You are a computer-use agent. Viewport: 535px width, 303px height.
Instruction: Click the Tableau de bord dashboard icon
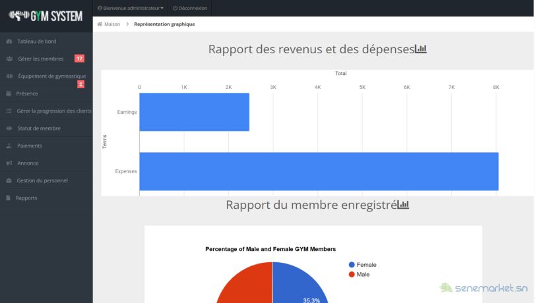[9, 41]
